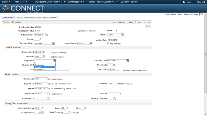Click the Effective Date input field
The image size is (207, 116).
[x=39, y=35]
